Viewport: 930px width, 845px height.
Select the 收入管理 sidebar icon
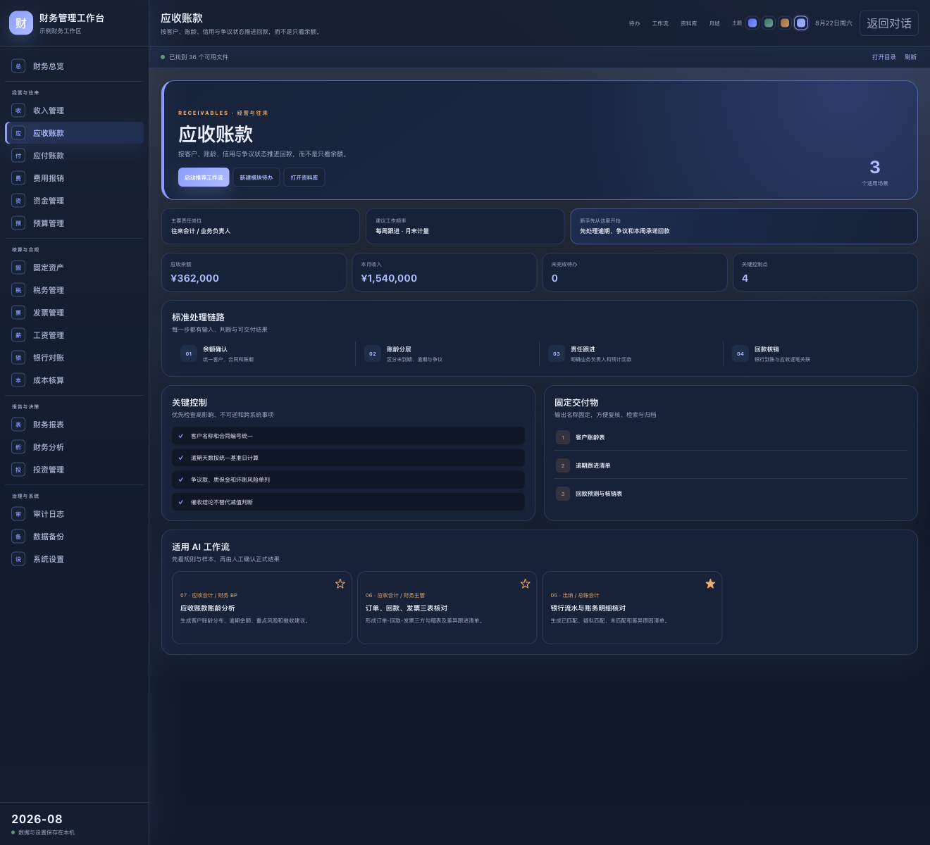click(x=18, y=111)
